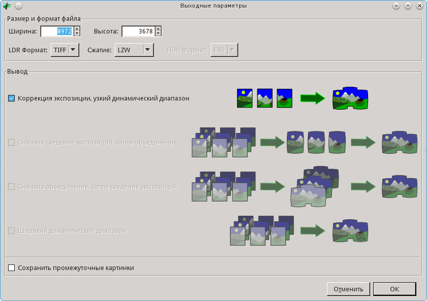Click final panorama in blend-then-fuse row
This screenshot has height=301, width=427.
coord(400,187)
